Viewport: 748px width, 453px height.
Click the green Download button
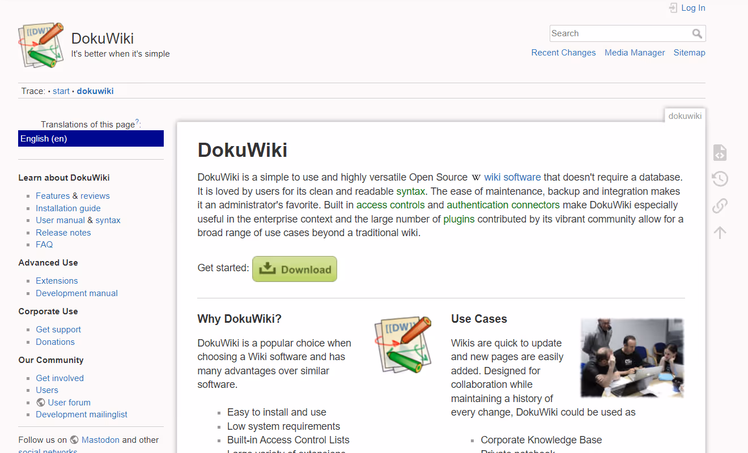295,269
